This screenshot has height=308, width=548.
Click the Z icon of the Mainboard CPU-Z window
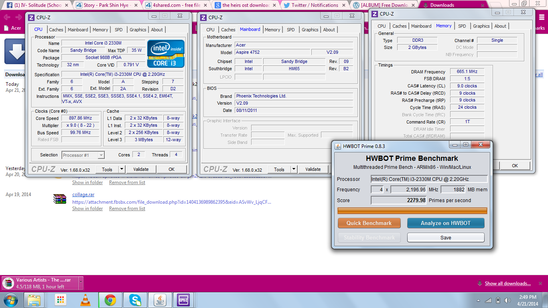click(203, 17)
